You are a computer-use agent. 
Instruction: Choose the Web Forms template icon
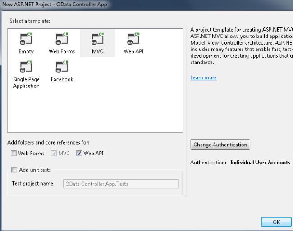[x=62, y=39]
